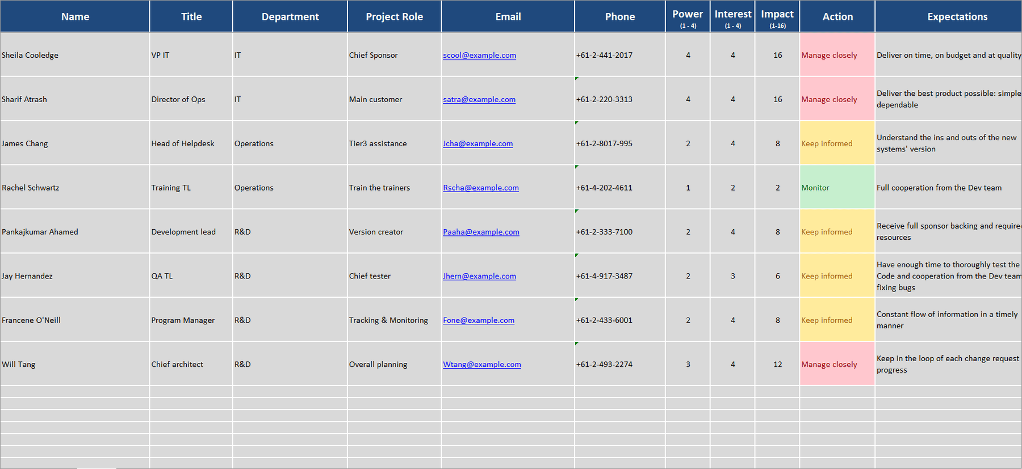1022x469 pixels.
Task: Select the Power (1-4) column header
Action: [688, 16]
